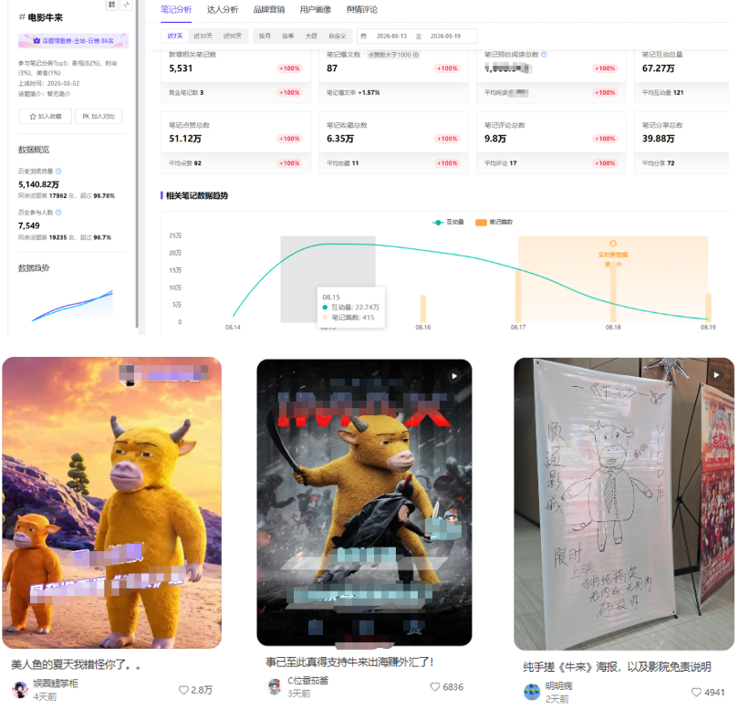Click the avatar of C位番茄酱

(x=275, y=687)
